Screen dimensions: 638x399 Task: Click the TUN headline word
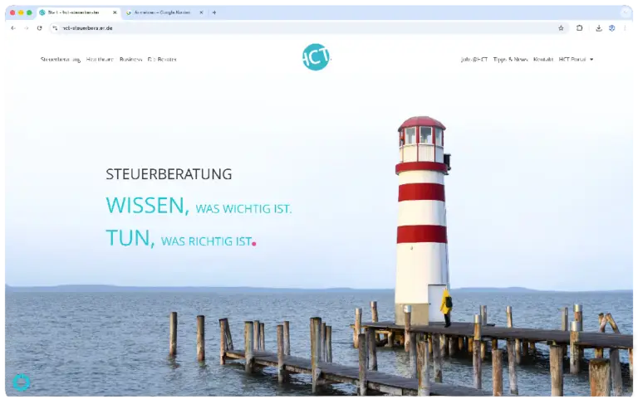[130, 238]
